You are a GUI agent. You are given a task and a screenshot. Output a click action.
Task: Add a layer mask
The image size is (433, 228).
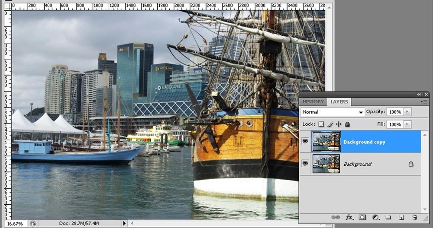point(362,217)
